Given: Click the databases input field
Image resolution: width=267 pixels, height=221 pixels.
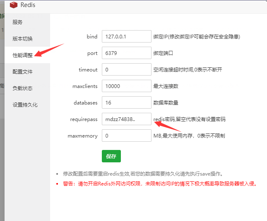Looking at the screenshot, I should (x=127, y=102).
